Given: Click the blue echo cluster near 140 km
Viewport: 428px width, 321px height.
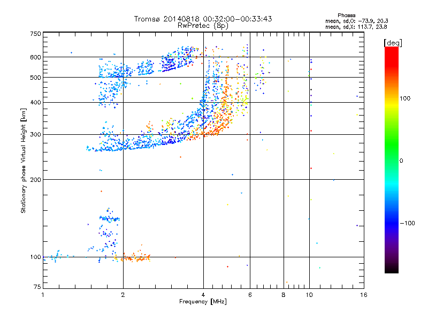Looking at the screenshot, I should click(x=109, y=218).
